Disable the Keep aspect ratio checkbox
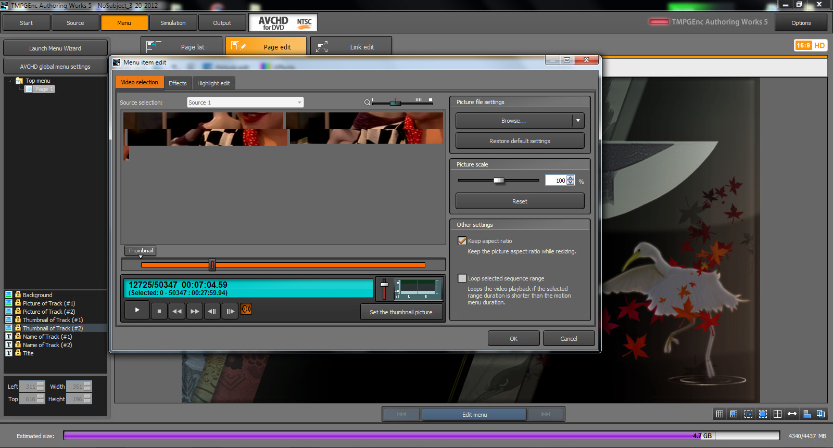 [x=462, y=241]
